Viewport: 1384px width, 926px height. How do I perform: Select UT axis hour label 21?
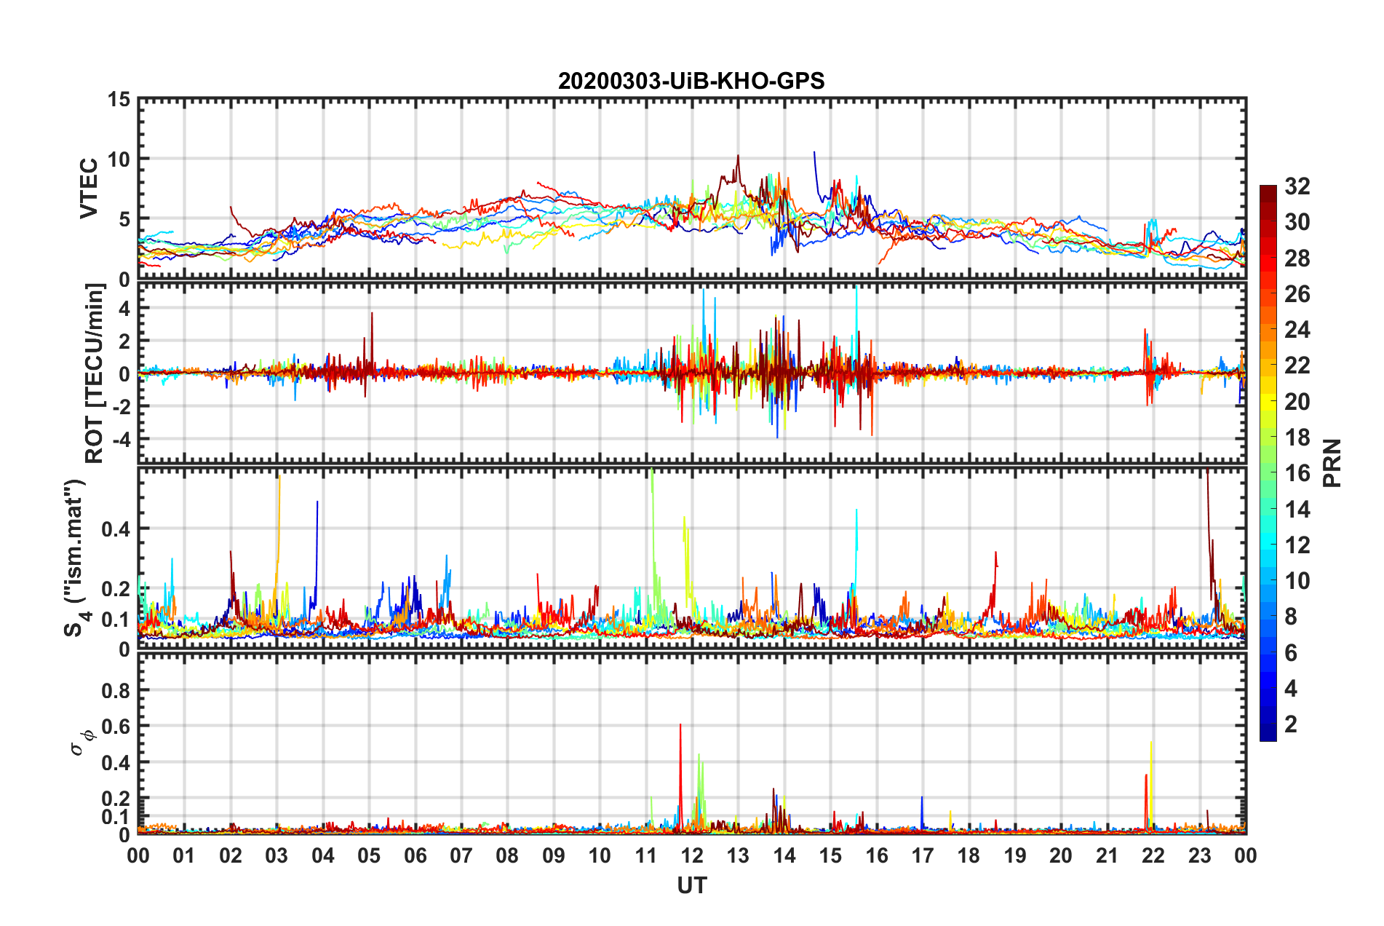click(x=1107, y=855)
